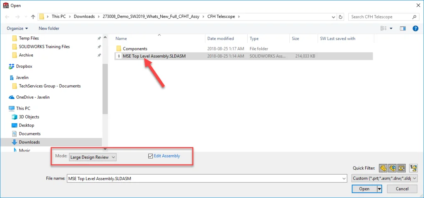This screenshot has width=424, height=198.
Task: Toggle the Drawings quick filter icon
Action: 402,168
